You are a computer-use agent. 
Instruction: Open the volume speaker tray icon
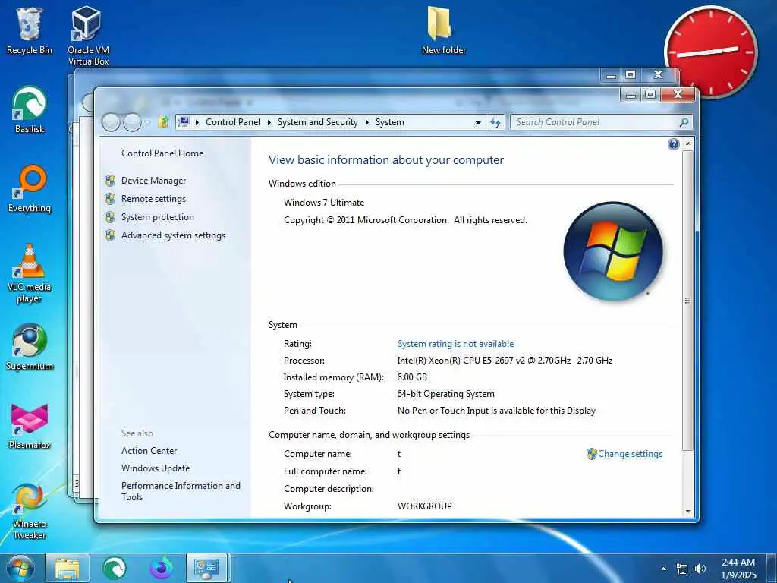[x=700, y=569]
